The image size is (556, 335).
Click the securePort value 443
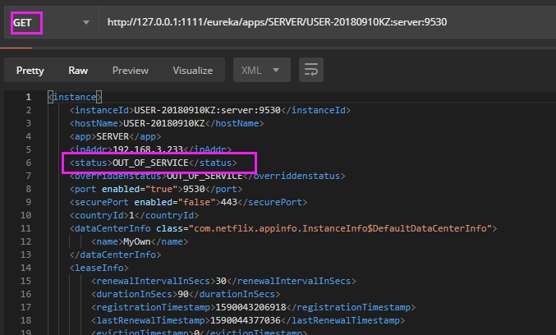click(x=228, y=202)
